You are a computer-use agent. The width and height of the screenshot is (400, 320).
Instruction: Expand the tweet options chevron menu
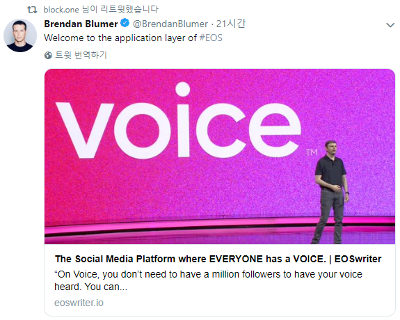[390, 25]
